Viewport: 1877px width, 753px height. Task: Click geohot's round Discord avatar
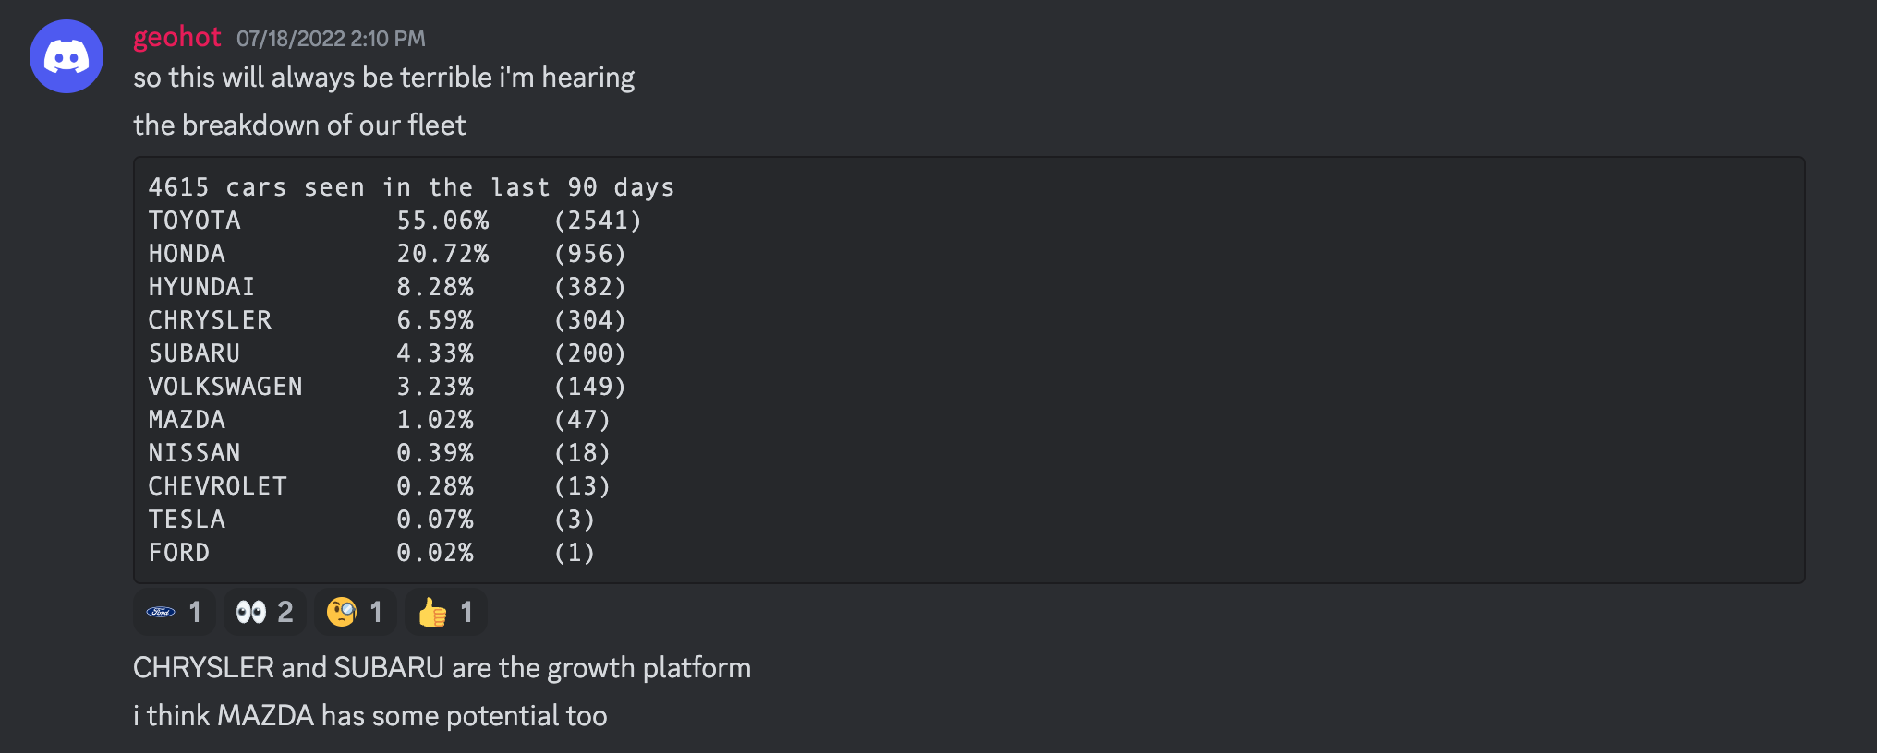67,56
